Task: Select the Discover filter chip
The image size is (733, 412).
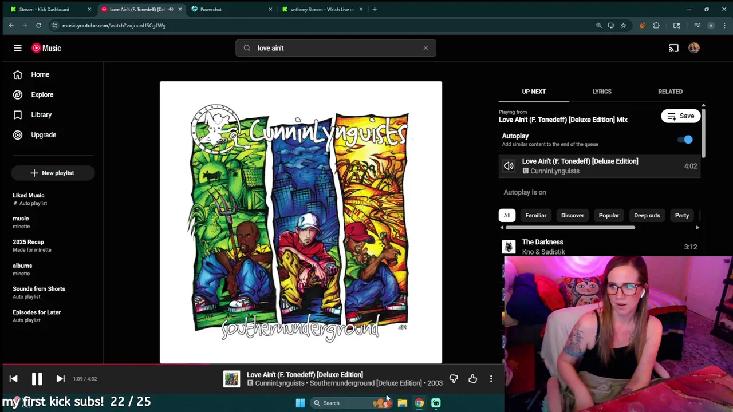Action: pos(572,215)
